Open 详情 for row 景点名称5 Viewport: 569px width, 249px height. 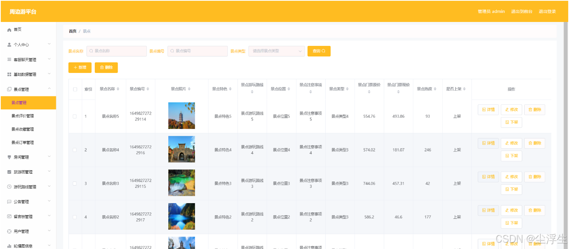pos(488,110)
